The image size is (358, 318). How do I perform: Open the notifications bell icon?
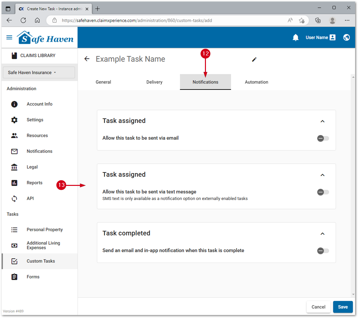tap(296, 38)
